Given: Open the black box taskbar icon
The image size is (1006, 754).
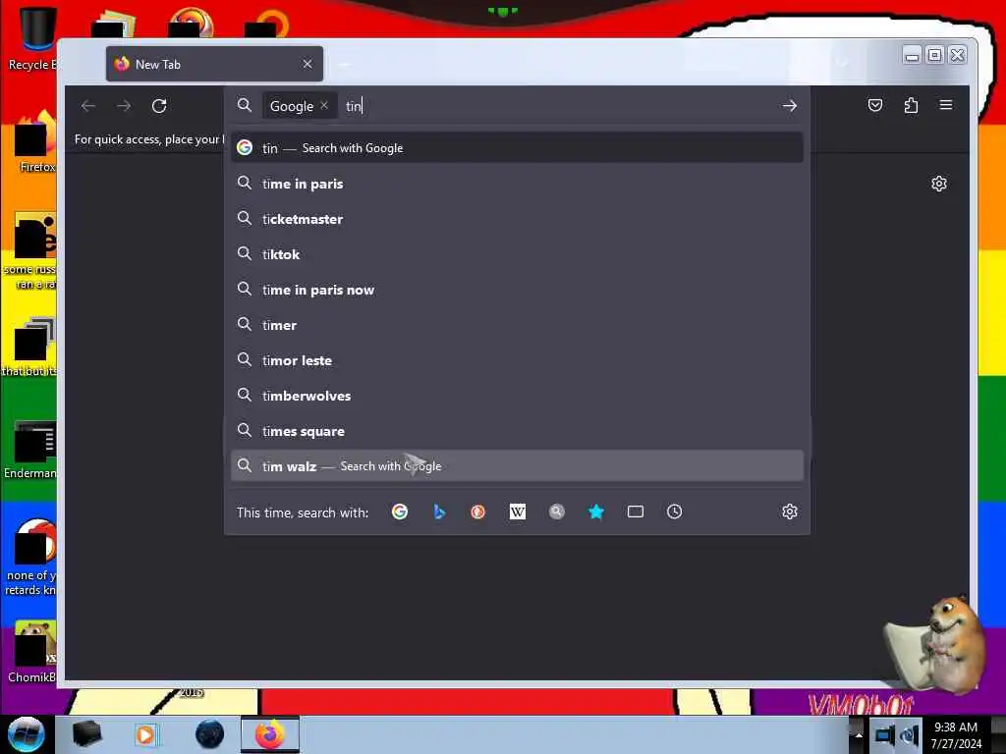Looking at the screenshot, I should tap(86, 734).
